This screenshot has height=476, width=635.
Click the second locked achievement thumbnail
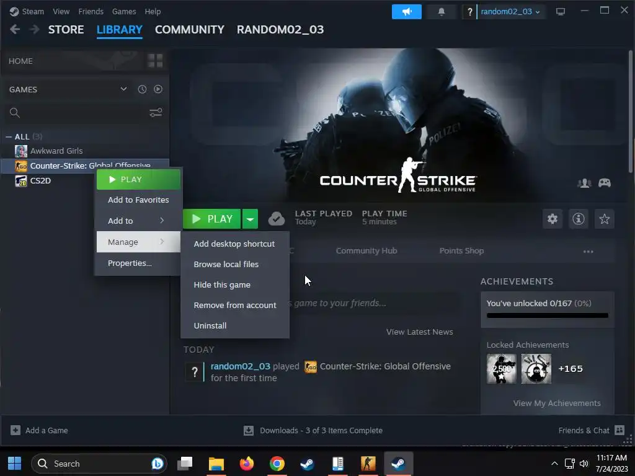[x=536, y=369]
